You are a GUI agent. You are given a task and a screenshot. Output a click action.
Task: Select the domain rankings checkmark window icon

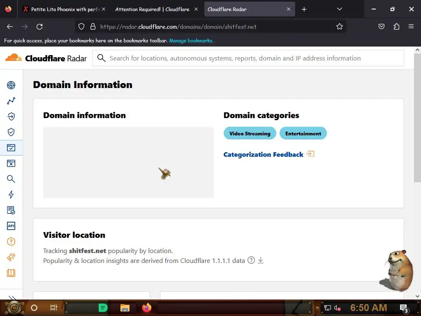pyautogui.click(x=11, y=148)
